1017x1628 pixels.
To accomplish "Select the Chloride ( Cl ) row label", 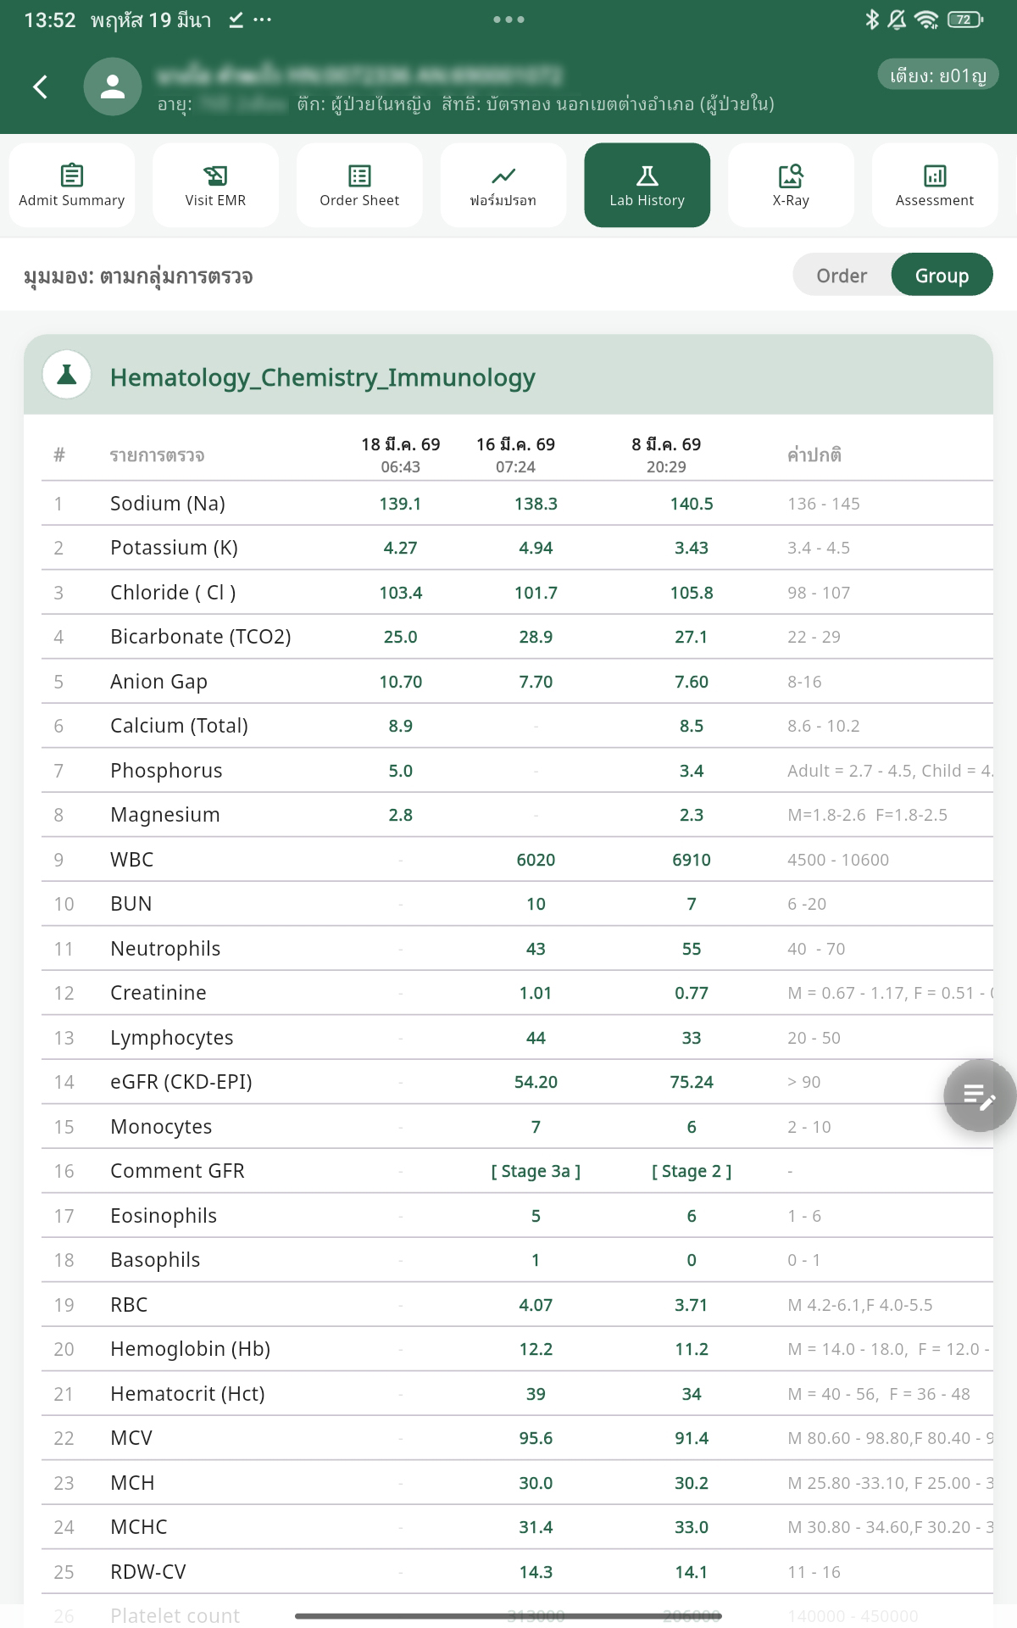I will 173,593.
